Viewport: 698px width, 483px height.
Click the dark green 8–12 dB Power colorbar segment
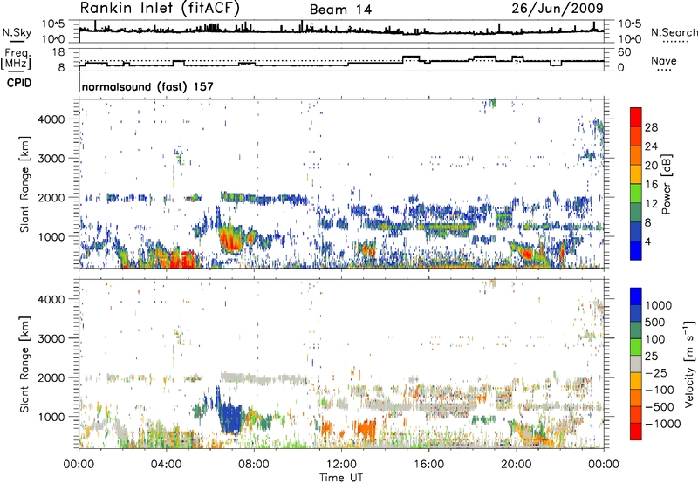[636, 212]
